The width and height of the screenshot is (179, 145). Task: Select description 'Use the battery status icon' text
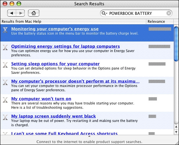coord(75,33)
